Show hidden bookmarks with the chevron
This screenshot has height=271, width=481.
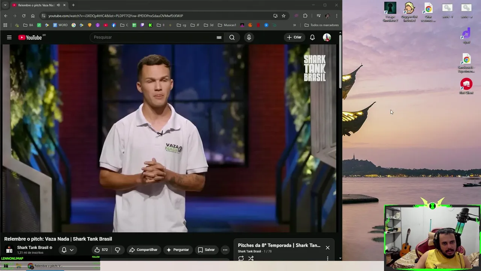294,25
